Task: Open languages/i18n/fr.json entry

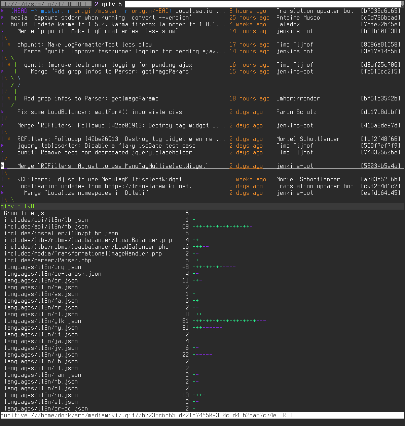Action: click(41, 307)
